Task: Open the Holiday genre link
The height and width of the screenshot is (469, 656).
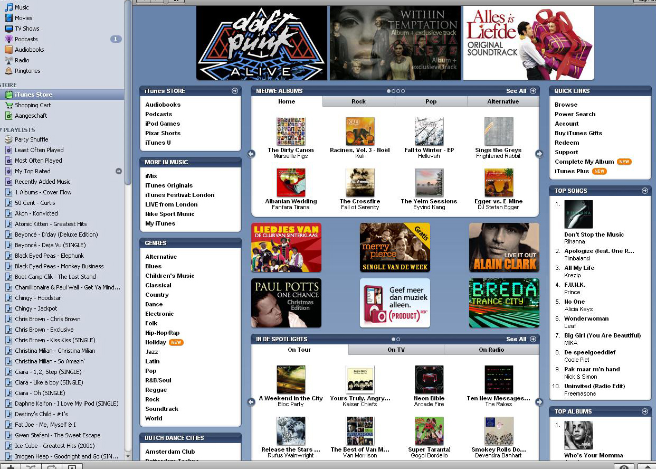Action: (156, 342)
